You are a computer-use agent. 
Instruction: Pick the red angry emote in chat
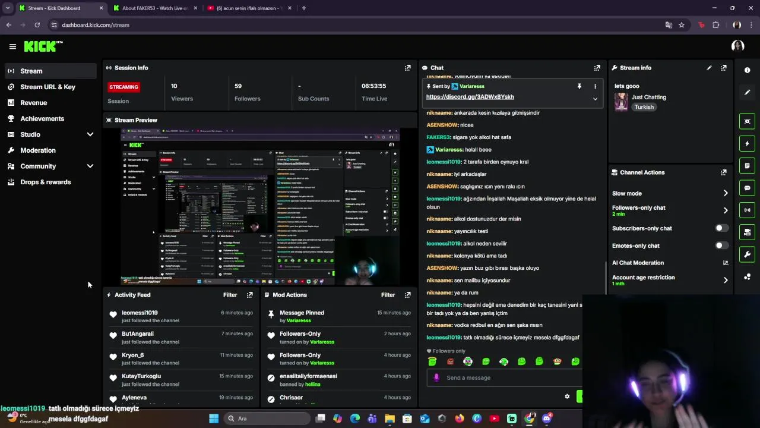[450, 361]
